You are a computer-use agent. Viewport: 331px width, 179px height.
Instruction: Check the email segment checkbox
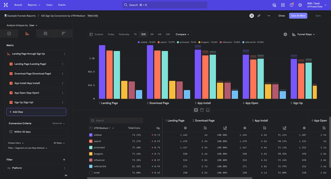pyautogui.click(x=91, y=172)
